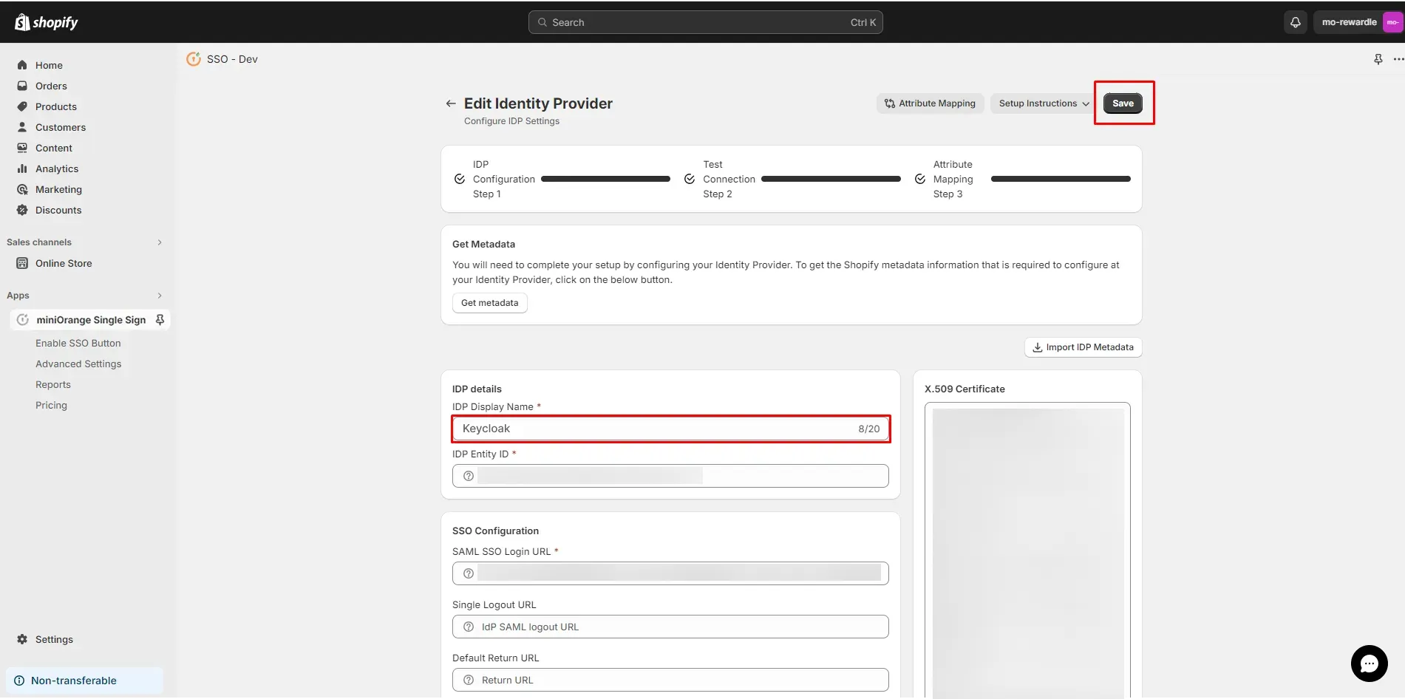Click the Content icon
Screen dimensions: 1405x699
22,148
